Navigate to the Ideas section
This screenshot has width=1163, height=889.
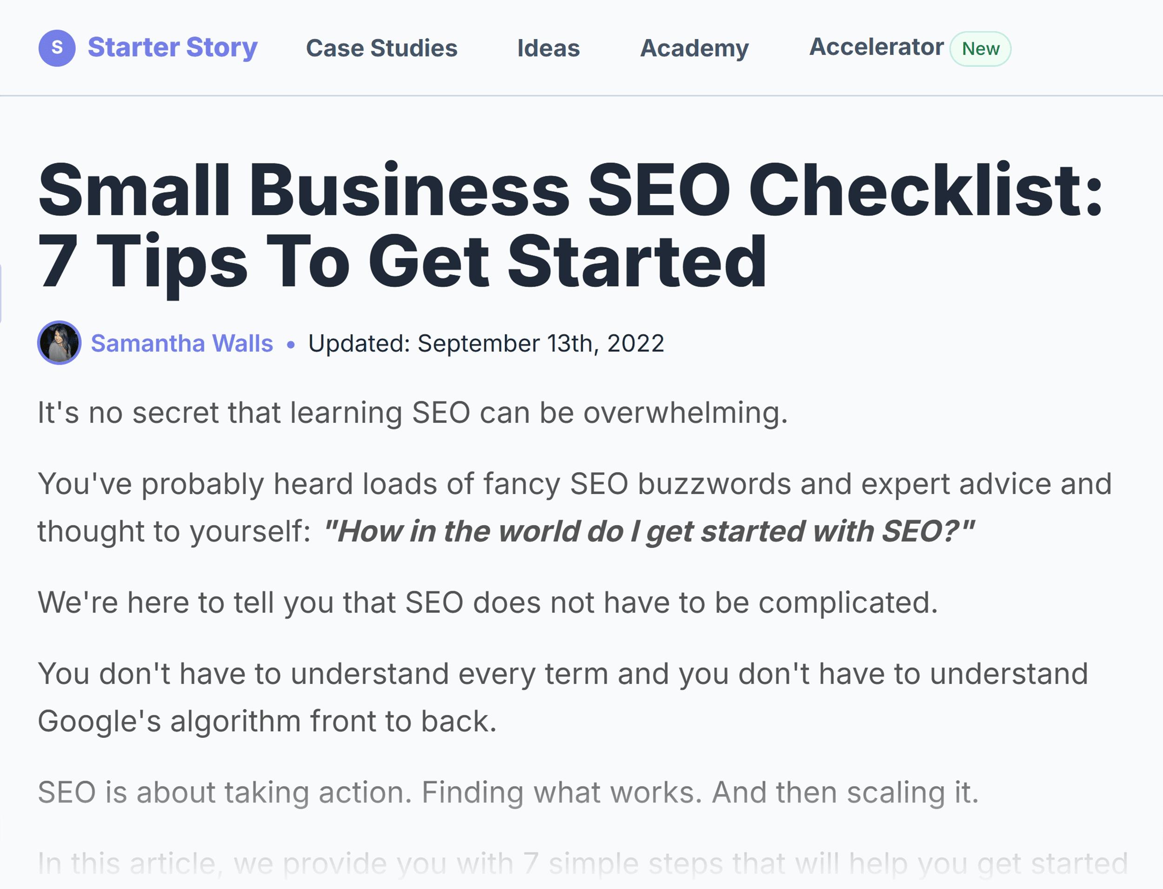(548, 48)
